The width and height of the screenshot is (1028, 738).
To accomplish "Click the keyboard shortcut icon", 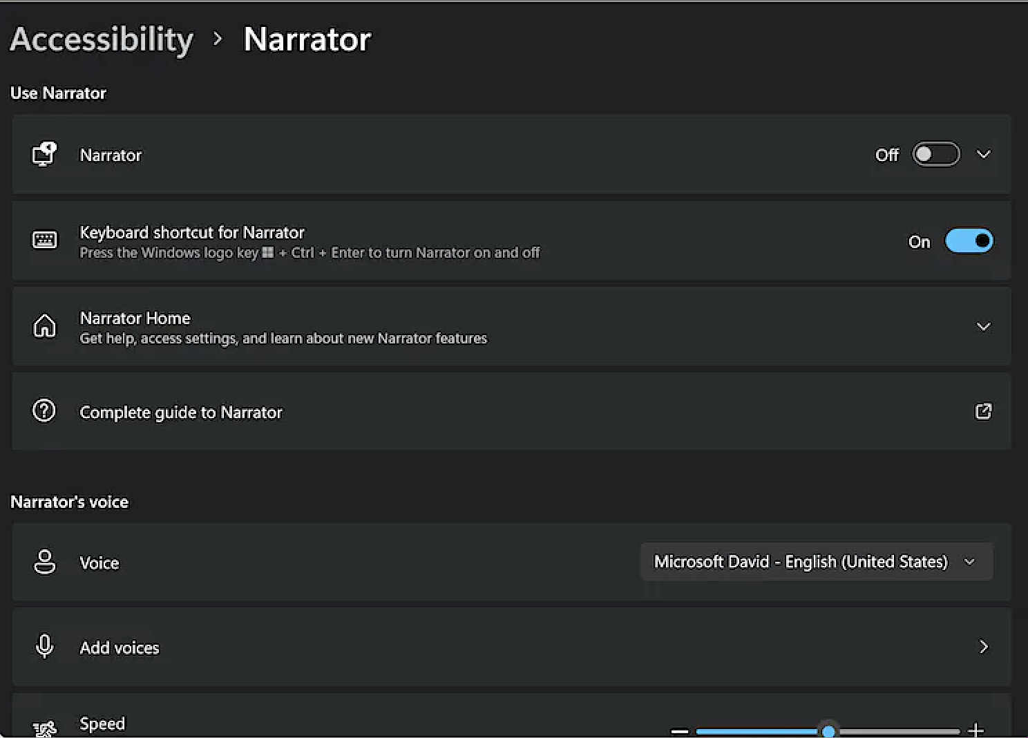I will (45, 240).
